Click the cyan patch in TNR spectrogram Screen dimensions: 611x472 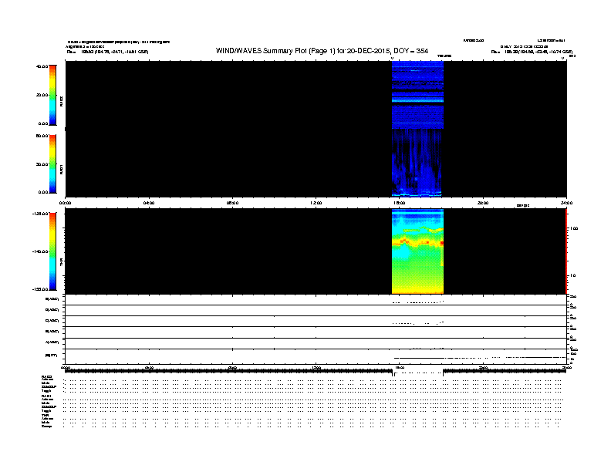[x=401, y=254]
